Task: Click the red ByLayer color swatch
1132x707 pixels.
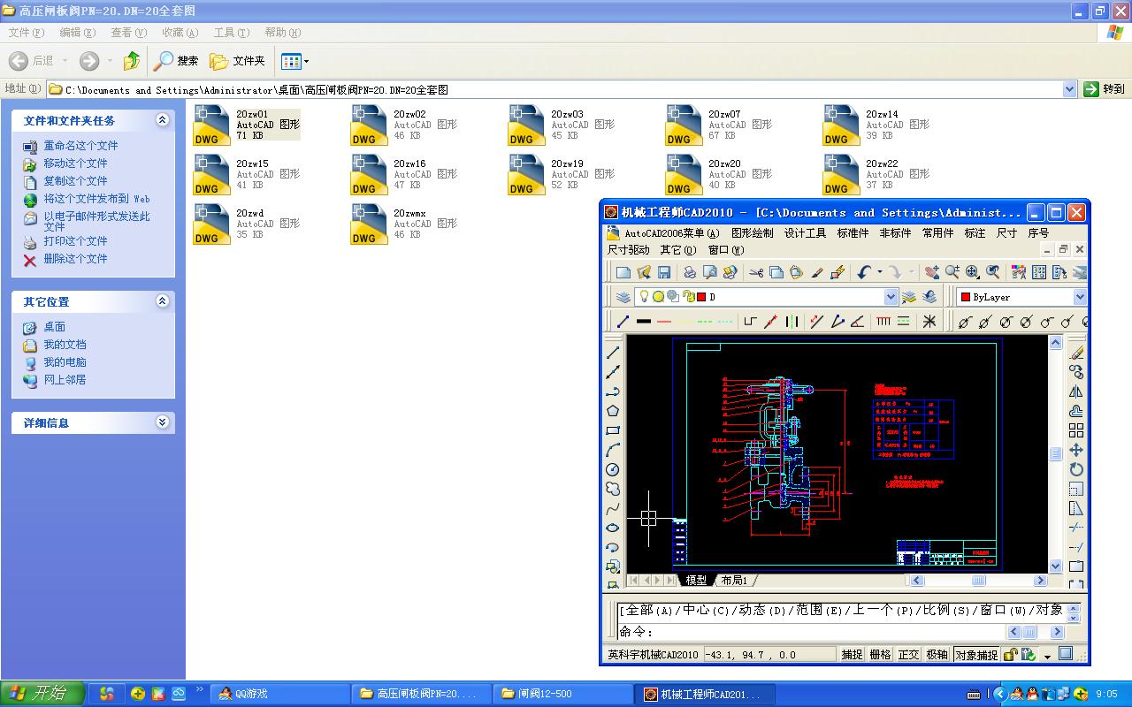Action: pyautogui.click(x=966, y=297)
